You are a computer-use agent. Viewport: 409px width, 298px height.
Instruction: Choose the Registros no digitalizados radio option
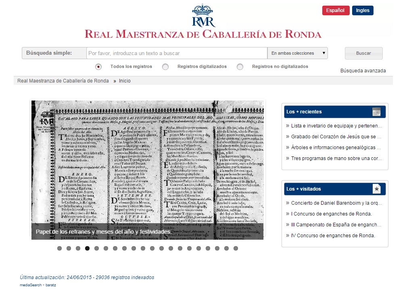[240, 67]
